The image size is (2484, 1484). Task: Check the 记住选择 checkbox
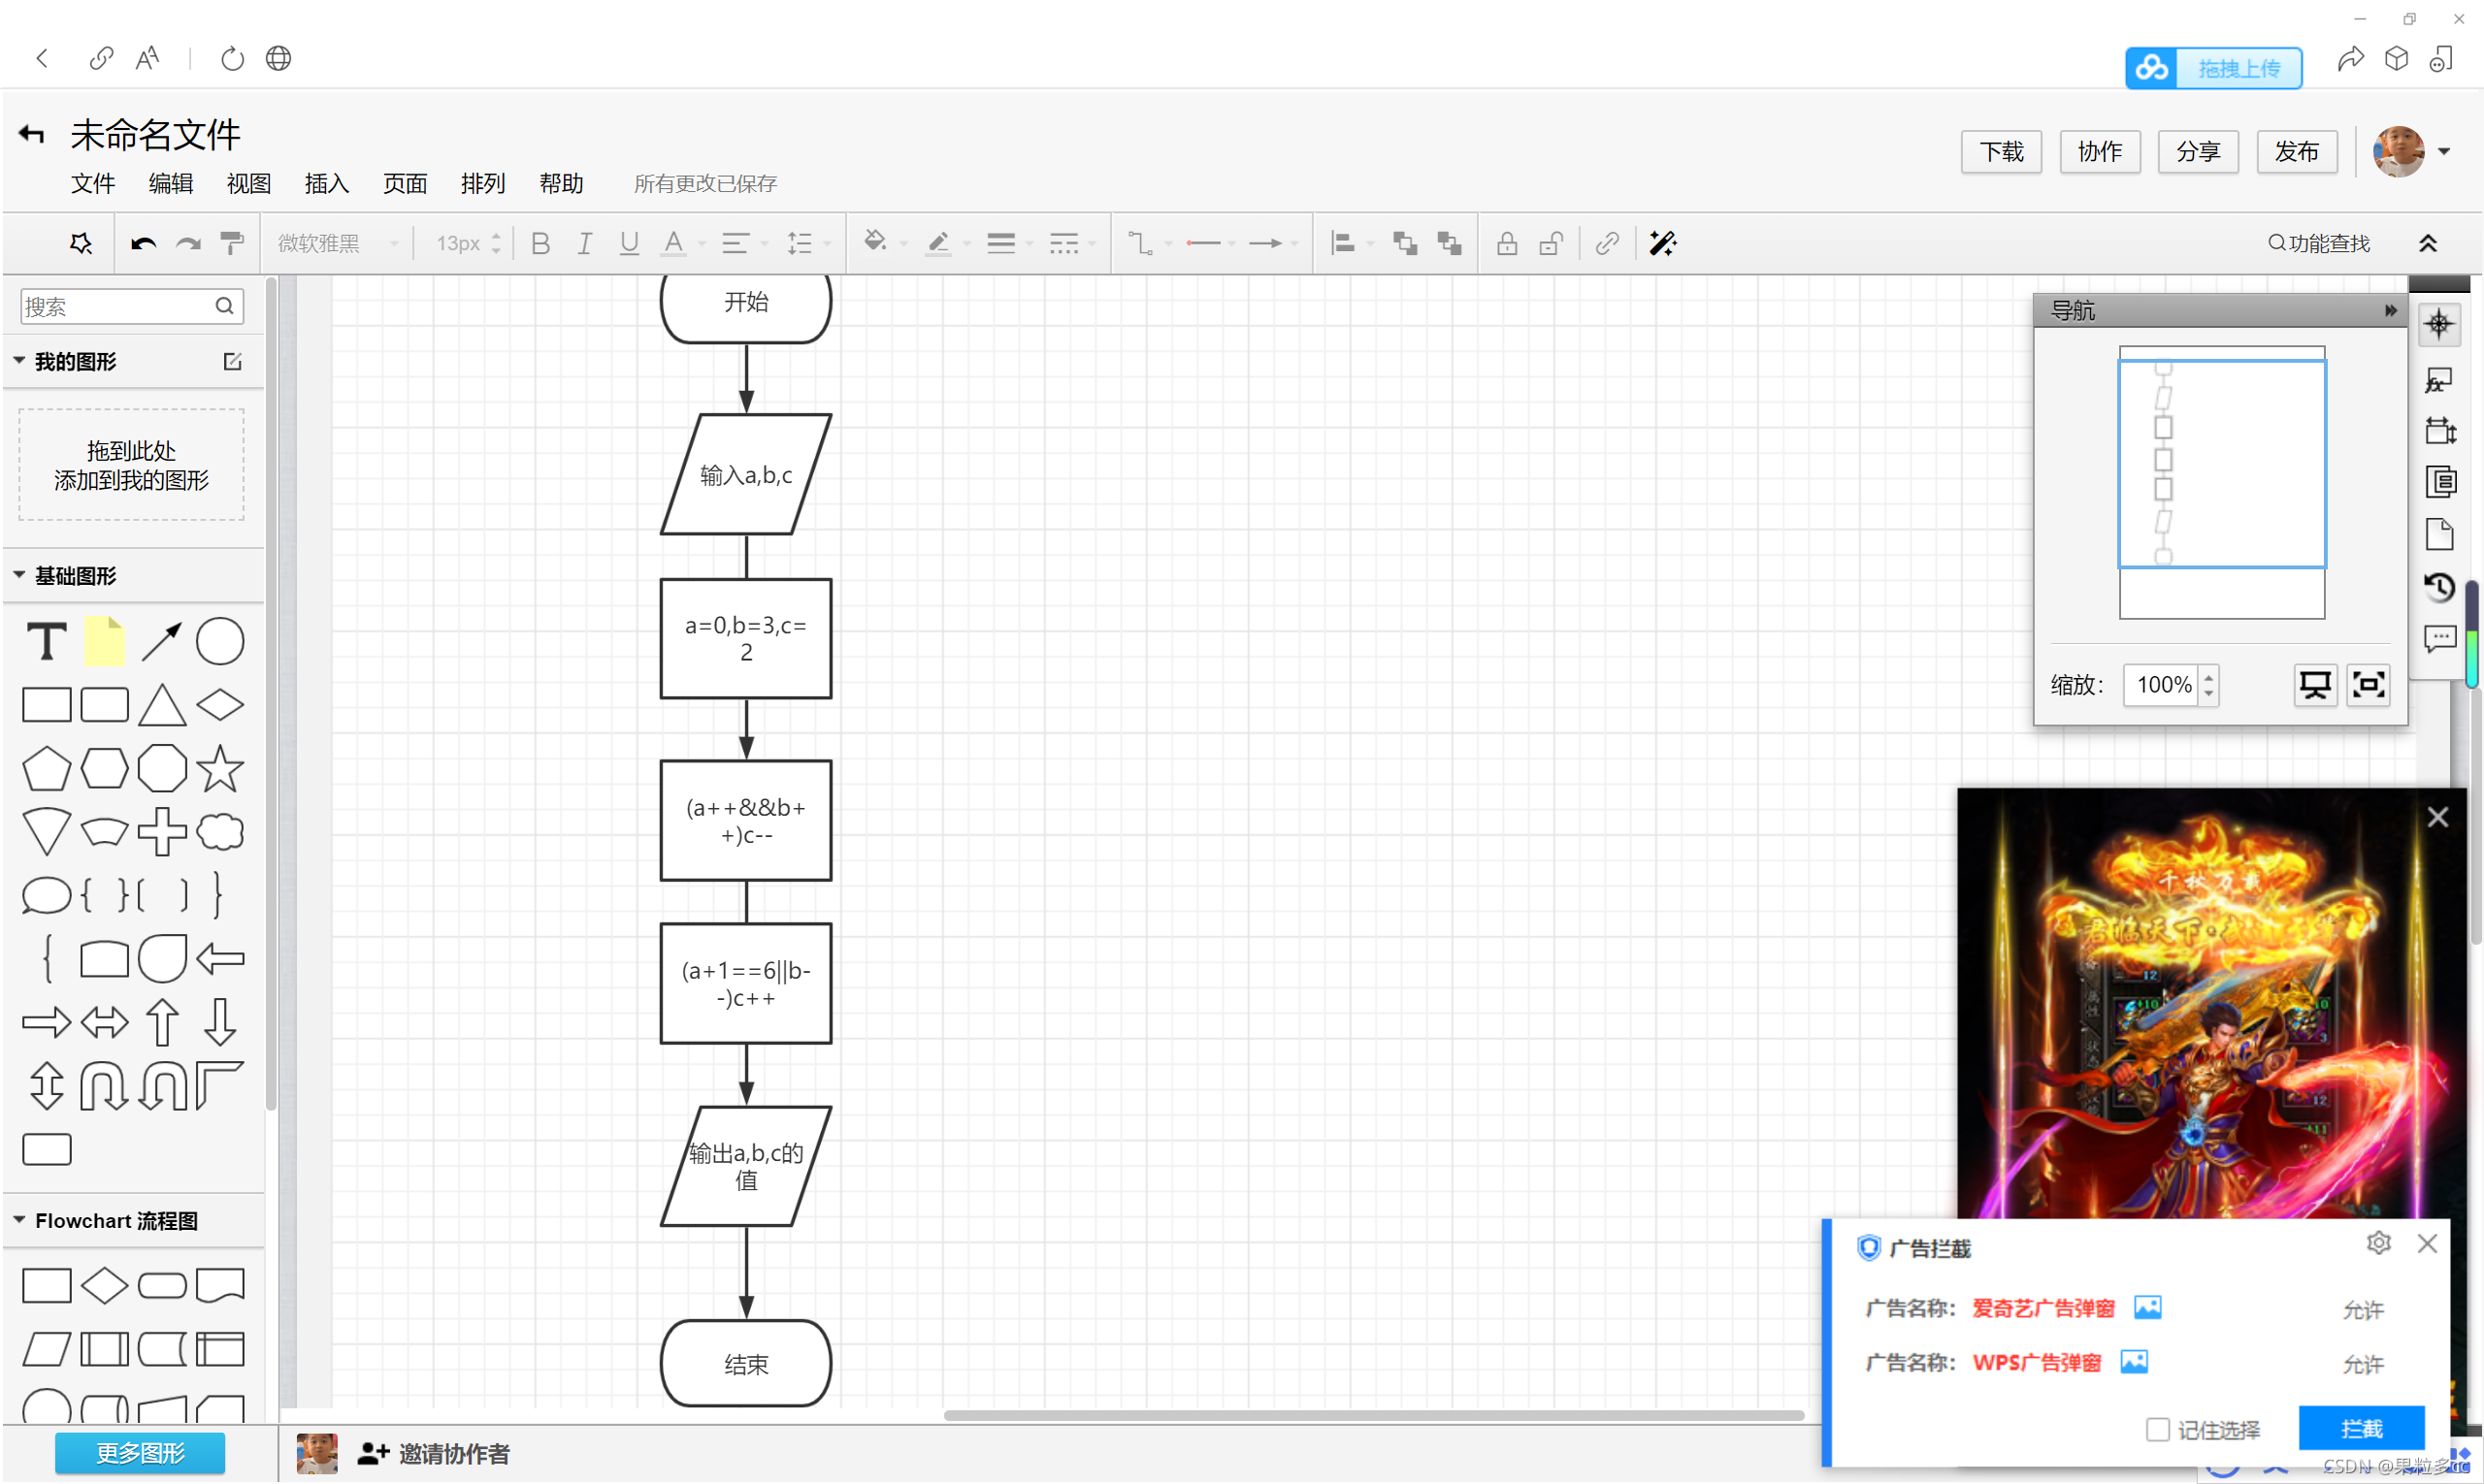[2158, 1430]
